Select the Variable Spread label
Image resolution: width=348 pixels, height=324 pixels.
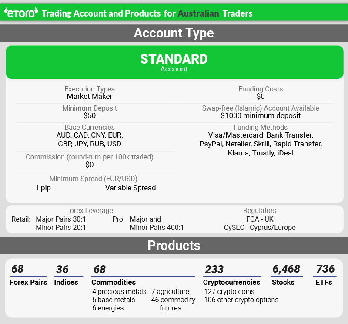(131, 188)
